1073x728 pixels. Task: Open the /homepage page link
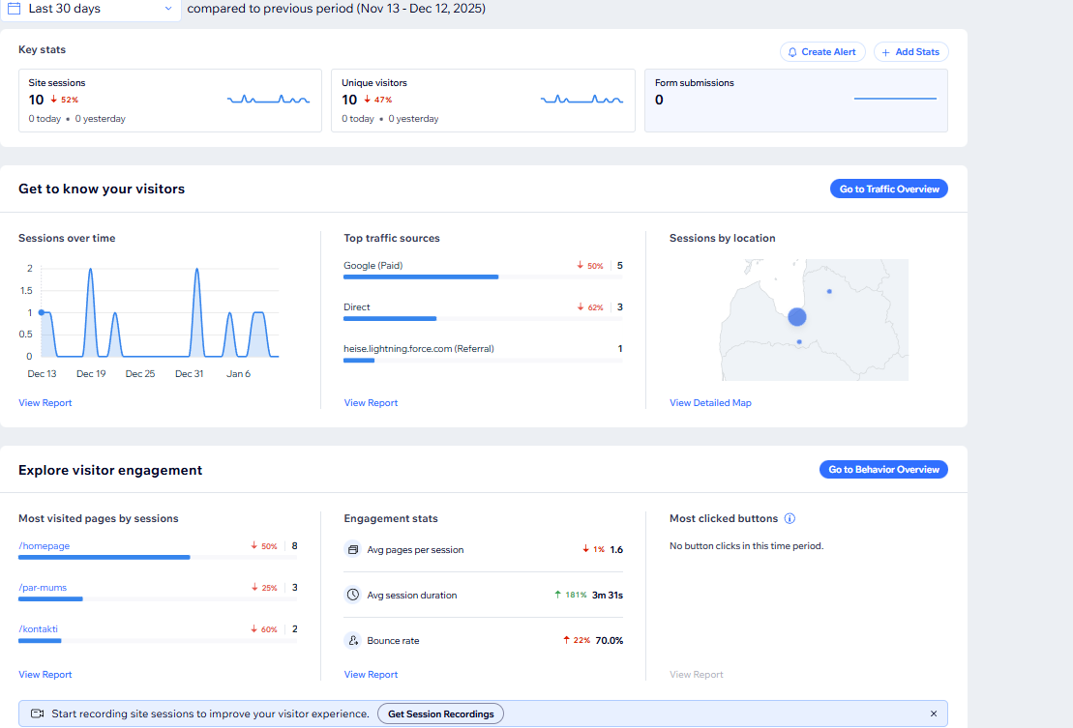coord(45,546)
